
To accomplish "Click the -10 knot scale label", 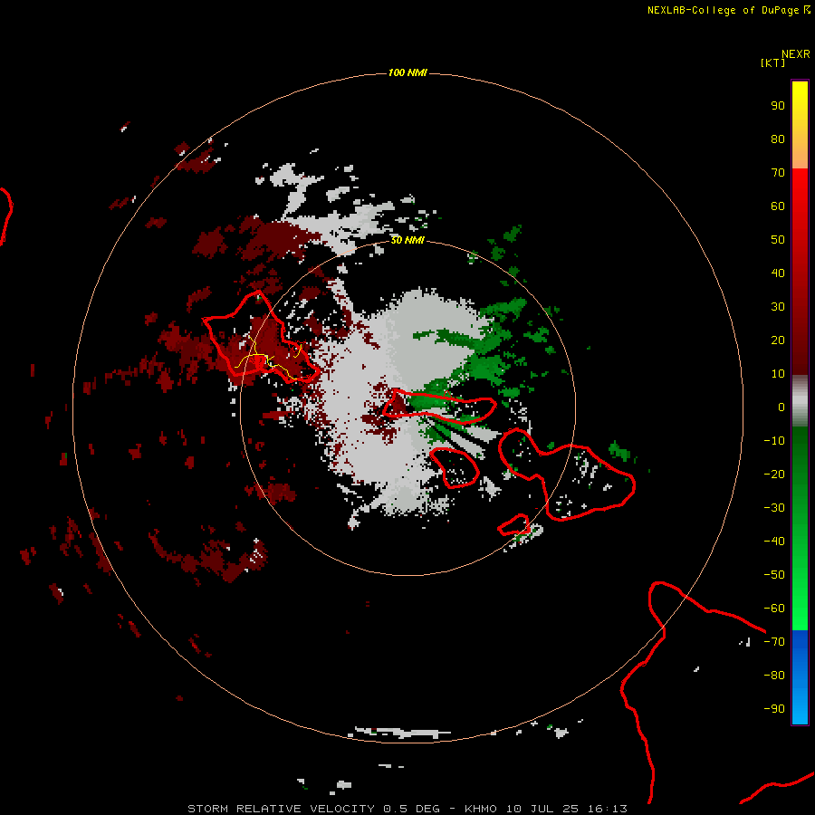I will (x=774, y=441).
